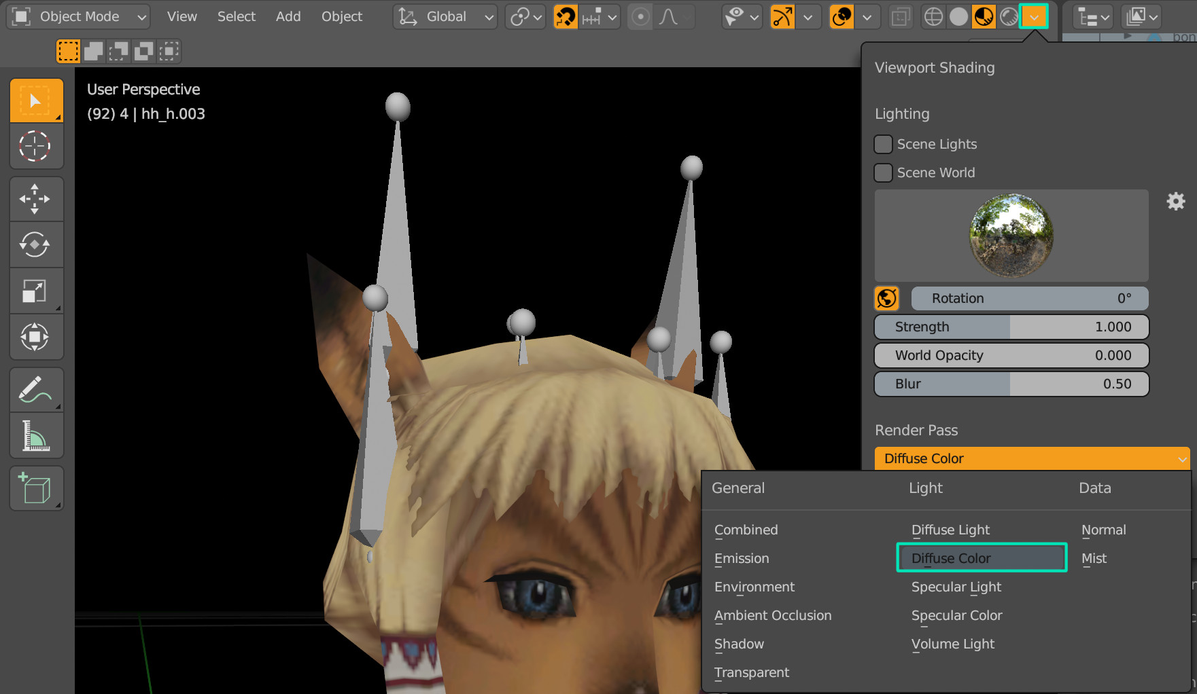Choose the Combined render pass

(x=746, y=530)
